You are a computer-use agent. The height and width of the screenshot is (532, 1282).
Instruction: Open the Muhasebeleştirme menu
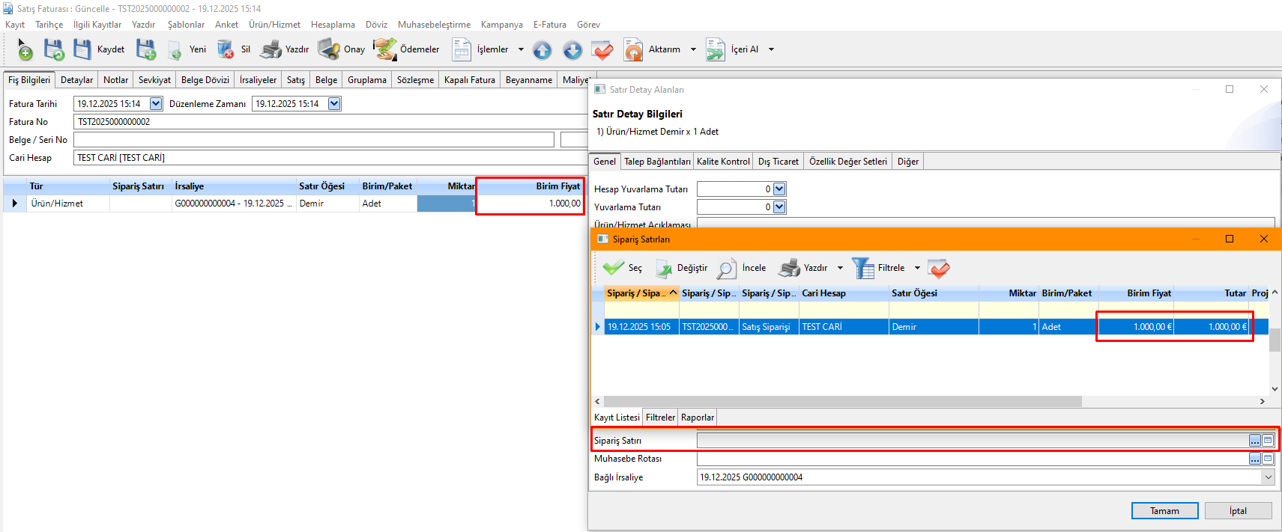pos(434,25)
